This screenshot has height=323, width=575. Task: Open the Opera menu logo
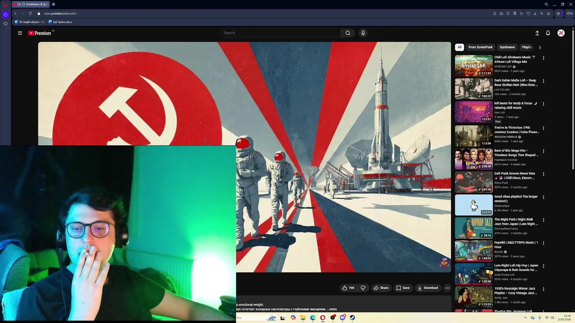click(x=5, y=4)
